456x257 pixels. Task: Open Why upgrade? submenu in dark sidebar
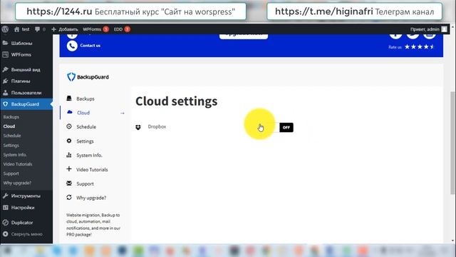[17, 183]
